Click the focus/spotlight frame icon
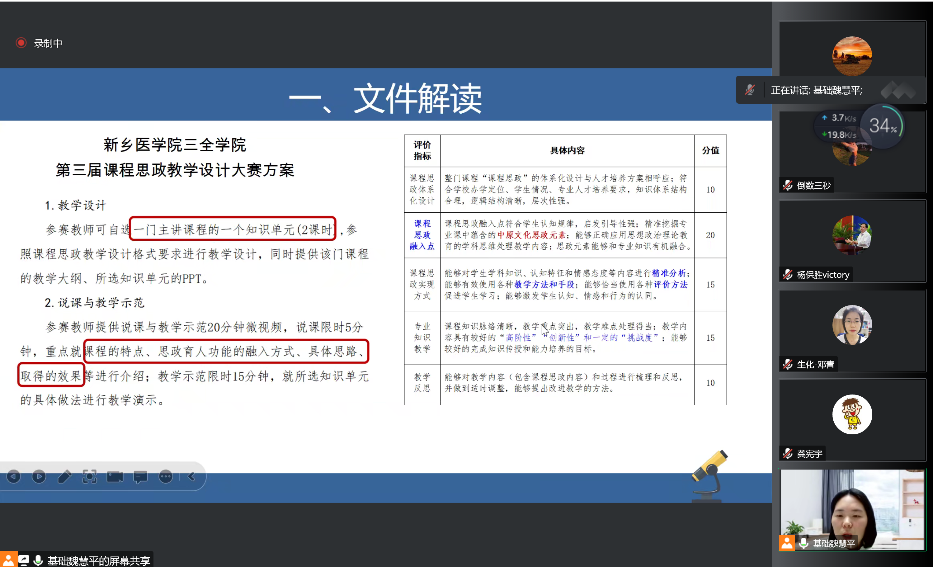This screenshot has width=933, height=567. [90, 476]
